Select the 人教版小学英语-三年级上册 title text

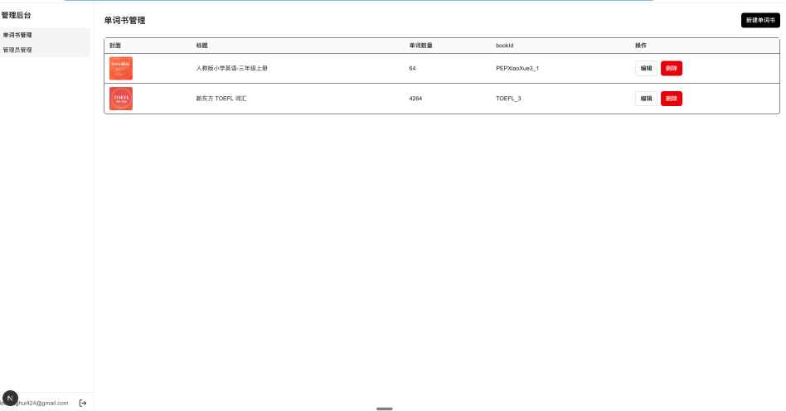231,68
